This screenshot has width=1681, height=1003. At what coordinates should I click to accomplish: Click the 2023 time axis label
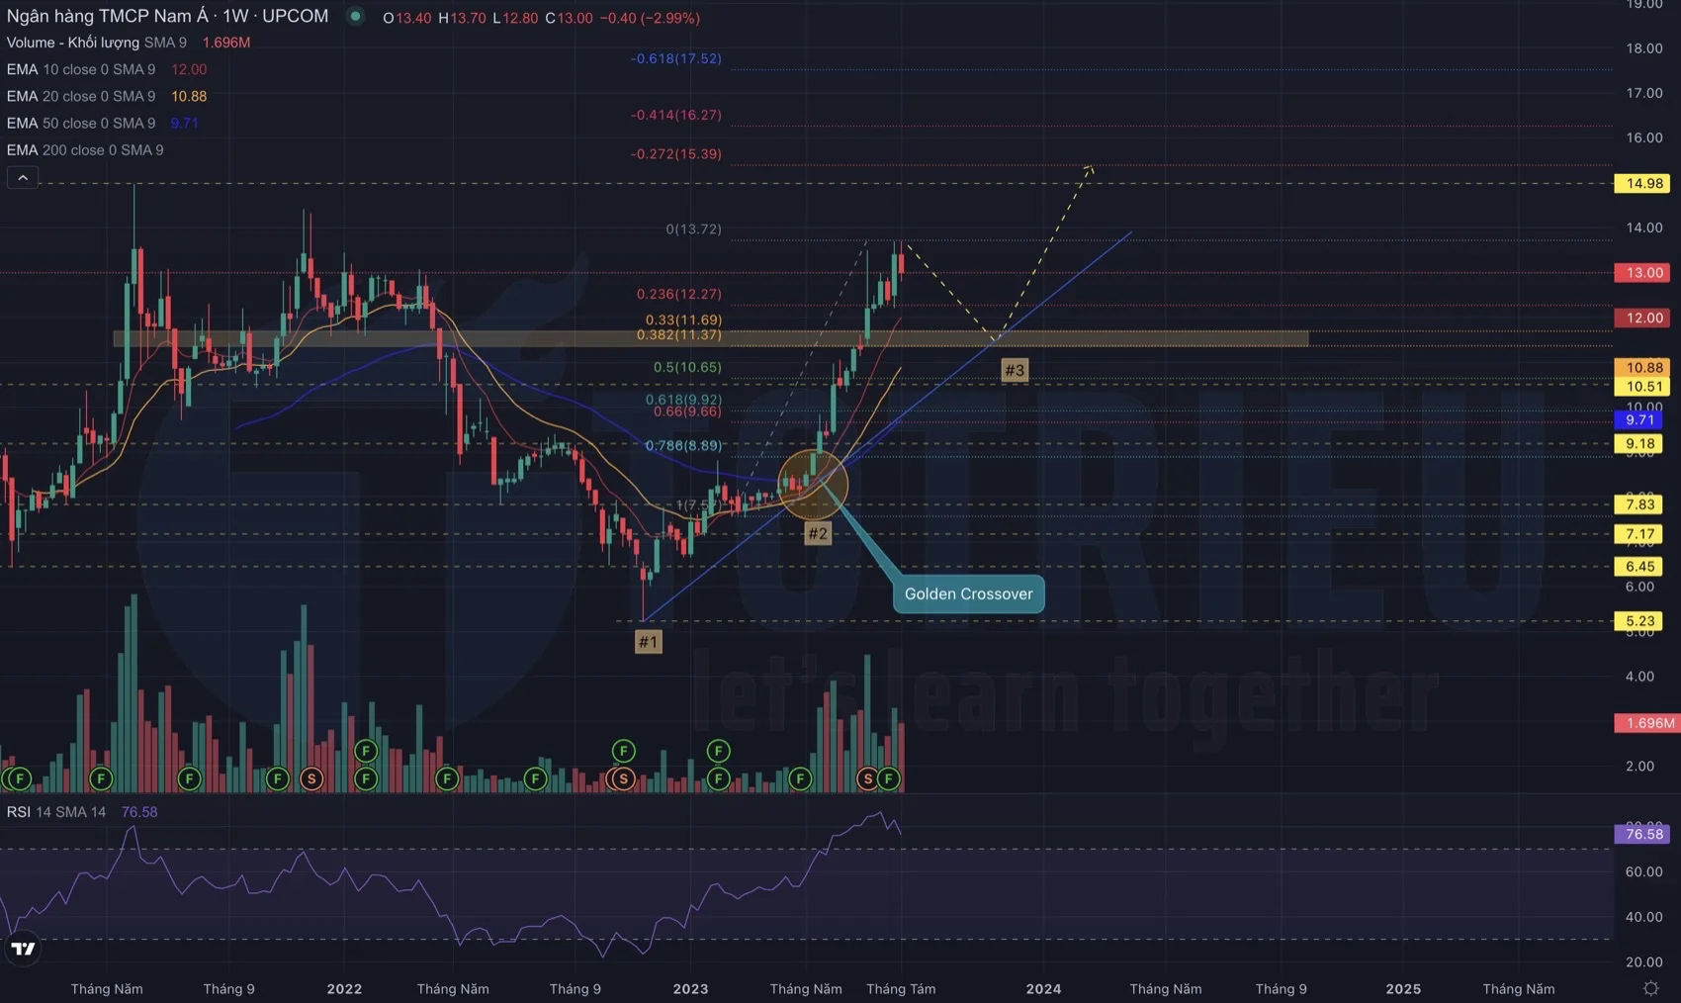[690, 989]
